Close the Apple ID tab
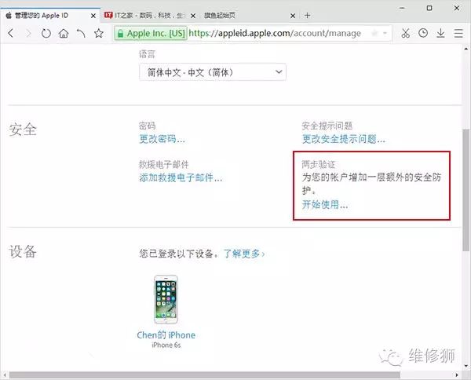Image resolution: width=471 pixels, height=380 pixels. tap(93, 16)
